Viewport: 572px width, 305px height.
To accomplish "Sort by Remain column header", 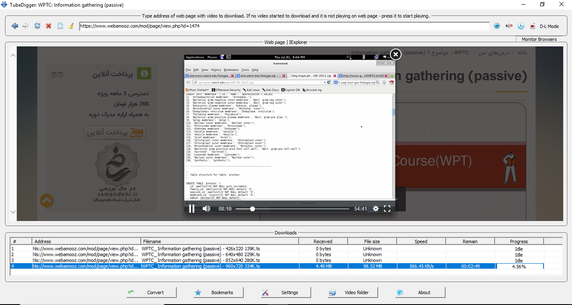I will (x=470, y=241).
